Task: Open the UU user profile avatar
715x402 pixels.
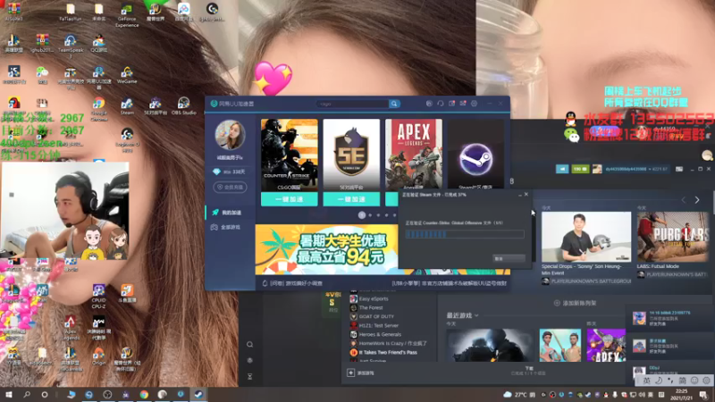Action: tap(230, 135)
